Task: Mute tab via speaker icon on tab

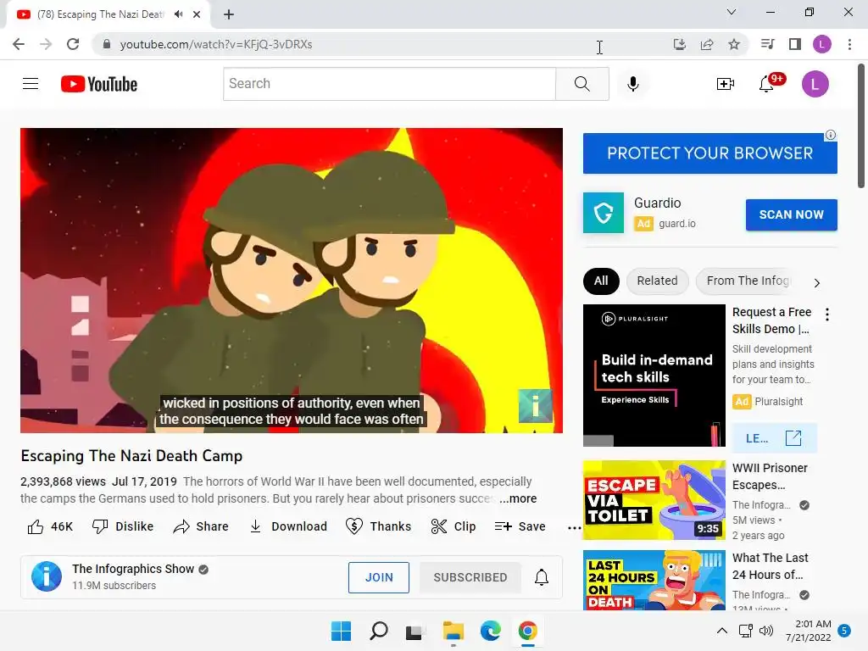Action: 178,14
